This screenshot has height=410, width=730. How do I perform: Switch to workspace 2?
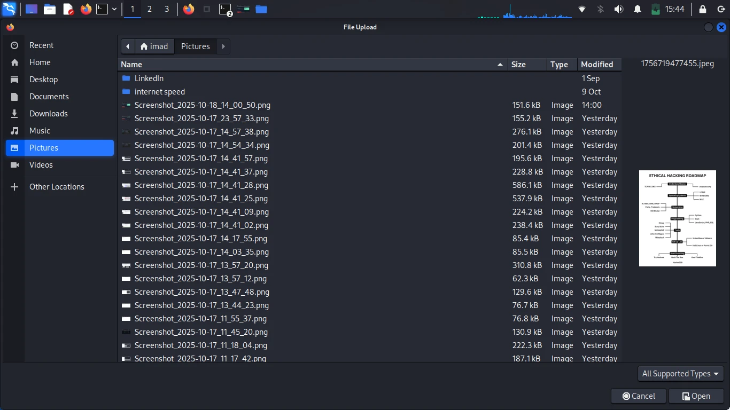[149, 9]
